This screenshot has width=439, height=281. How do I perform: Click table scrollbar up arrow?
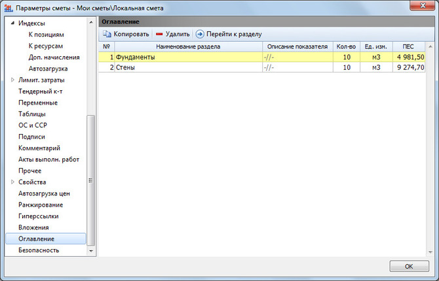pos(430,46)
